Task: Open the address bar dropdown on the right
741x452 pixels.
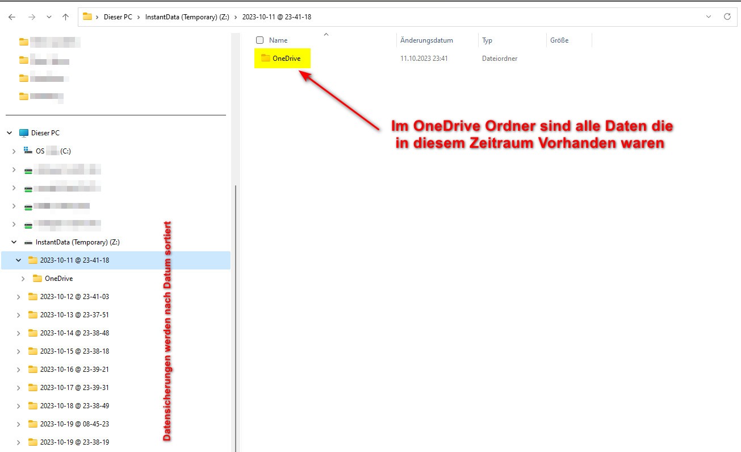Action: (x=708, y=16)
